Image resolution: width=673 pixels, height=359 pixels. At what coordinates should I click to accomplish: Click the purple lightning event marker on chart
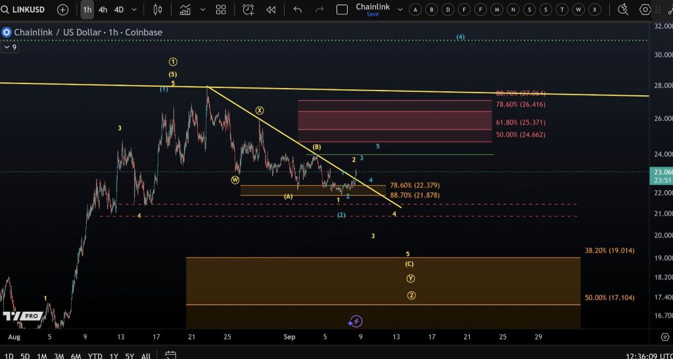click(x=356, y=321)
